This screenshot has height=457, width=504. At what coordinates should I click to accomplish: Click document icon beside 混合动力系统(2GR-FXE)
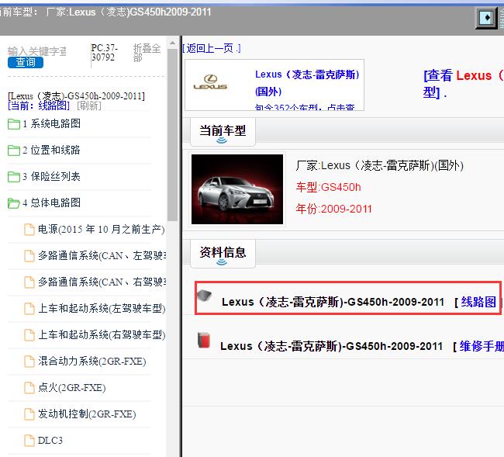29,362
